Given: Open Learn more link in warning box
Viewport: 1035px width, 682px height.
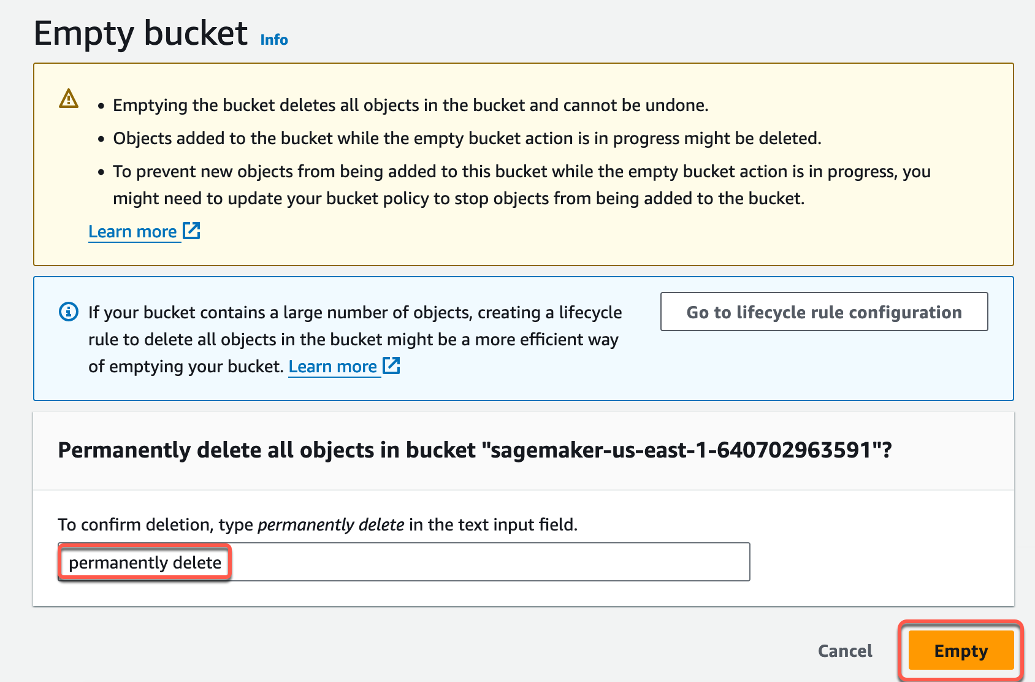Looking at the screenshot, I should click(x=132, y=232).
